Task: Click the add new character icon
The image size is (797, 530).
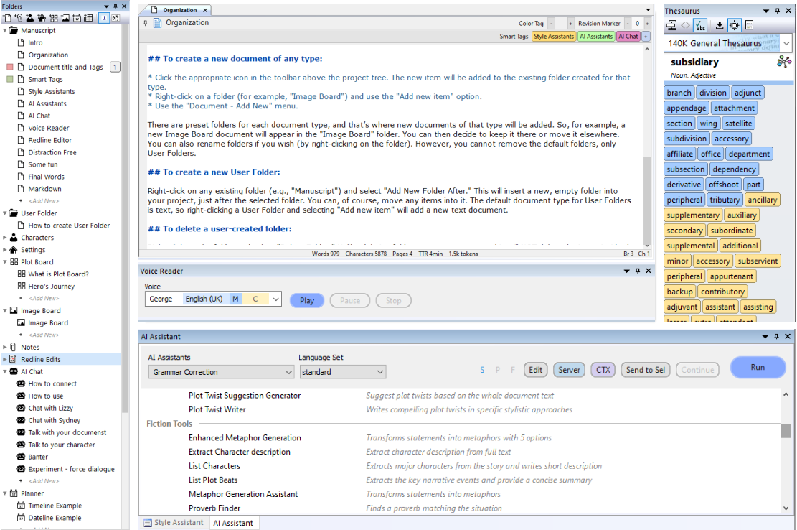Action: [x=29, y=18]
